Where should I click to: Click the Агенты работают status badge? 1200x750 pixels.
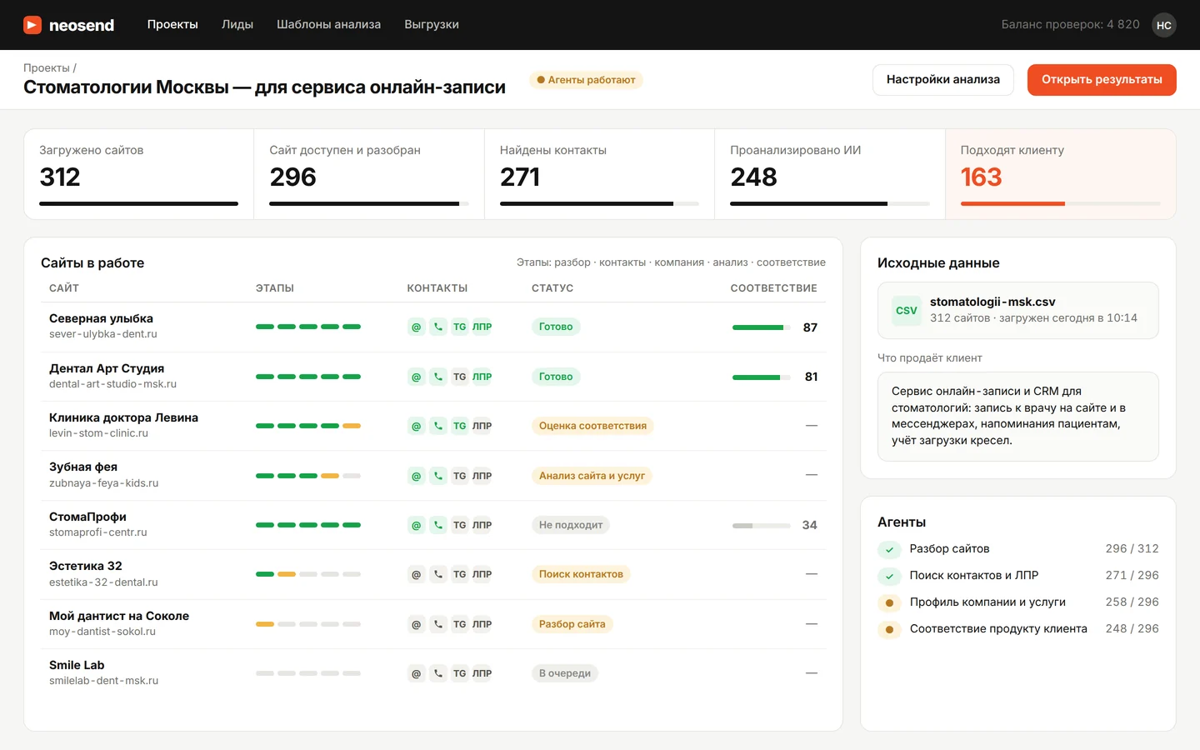tap(586, 80)
